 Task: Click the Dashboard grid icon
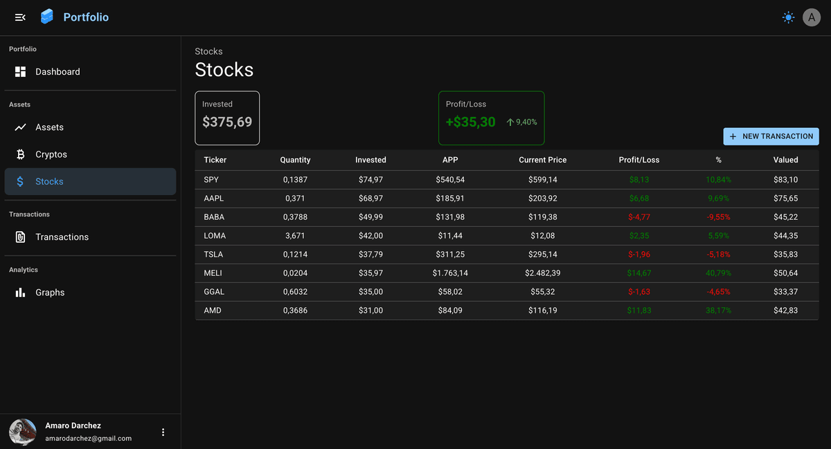(21, 72)
